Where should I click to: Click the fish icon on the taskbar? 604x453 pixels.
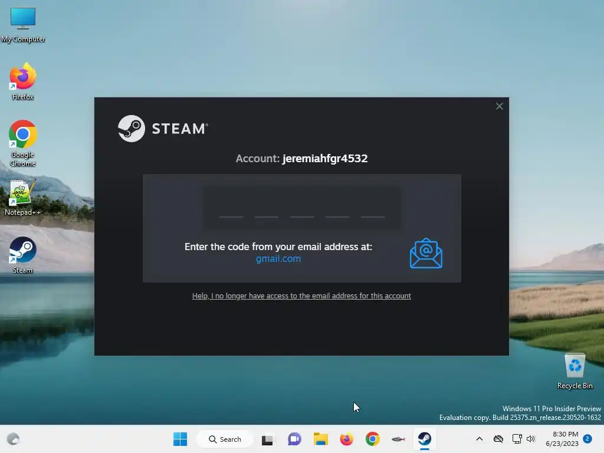coord(398,439)
